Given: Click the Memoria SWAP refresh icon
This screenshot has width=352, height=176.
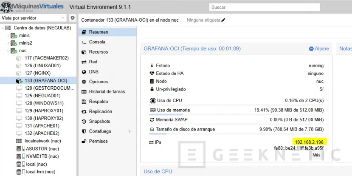Looking at the screenshot, I should (152, 120).
